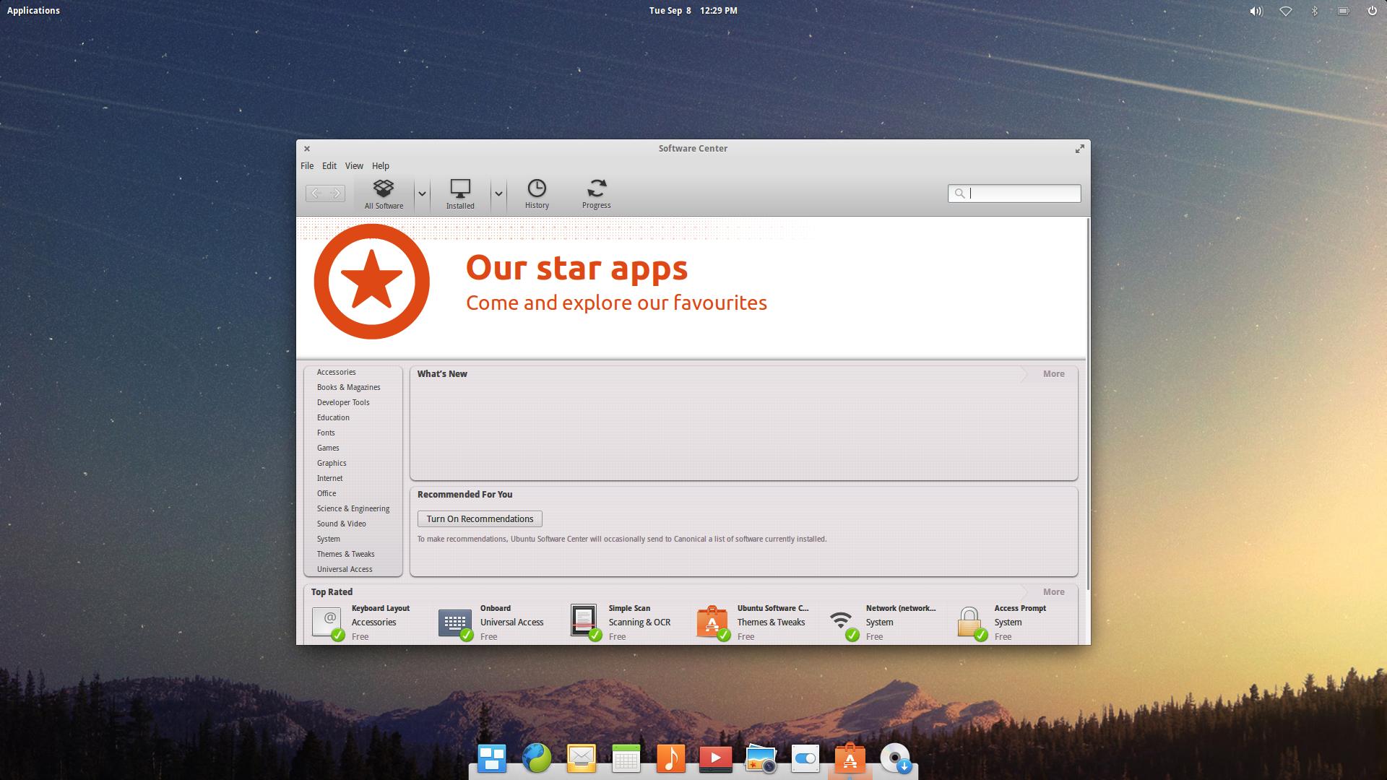The width and height of the screenshot is (1387, 780).
Task: Select the Internet category
Action: pyautogui.click(x=329, y=478)
